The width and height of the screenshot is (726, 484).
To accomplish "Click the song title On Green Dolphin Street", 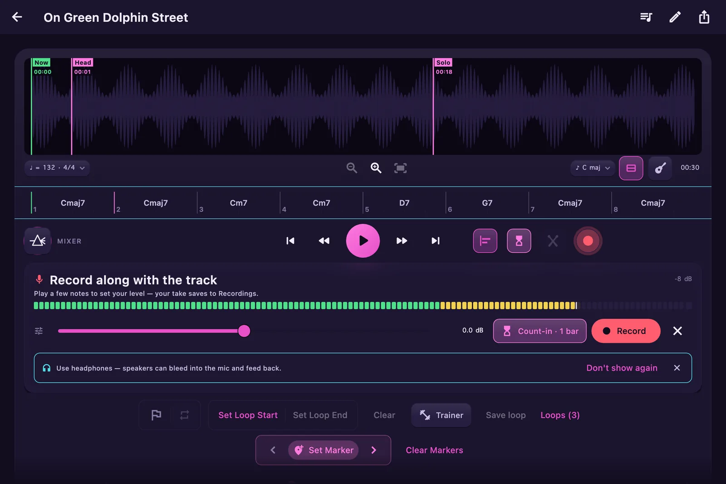I will 116,17.
